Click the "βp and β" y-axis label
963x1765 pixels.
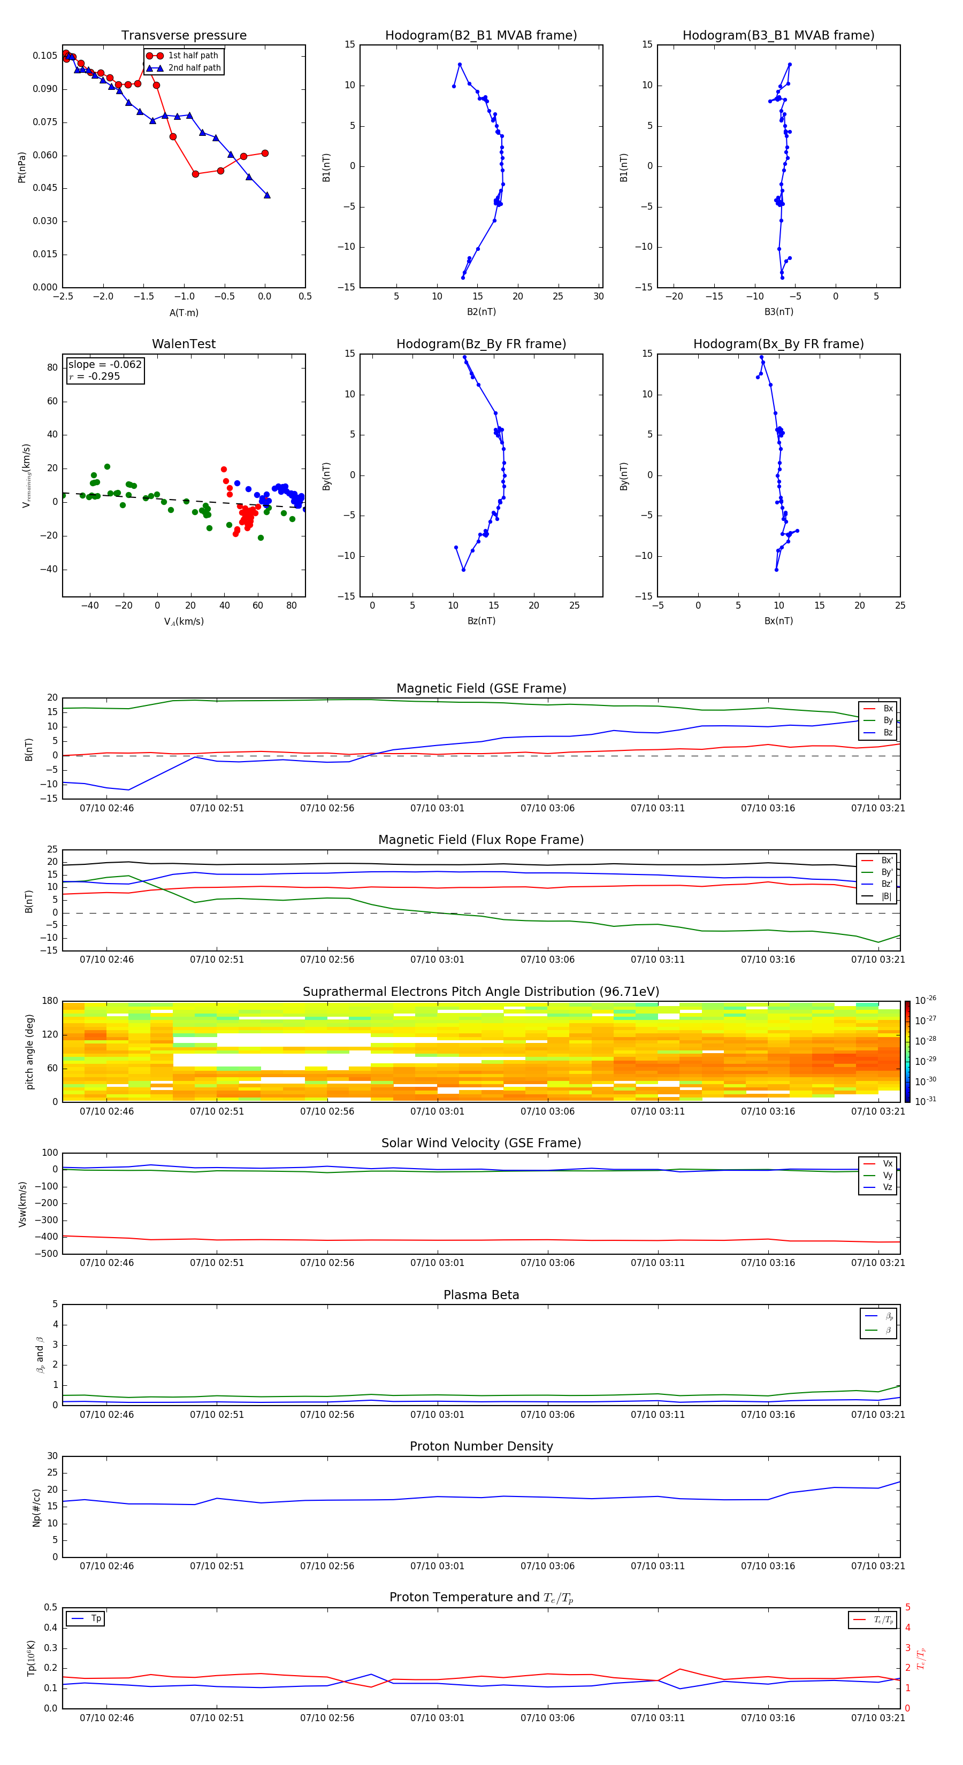(x=40, y=1355)
